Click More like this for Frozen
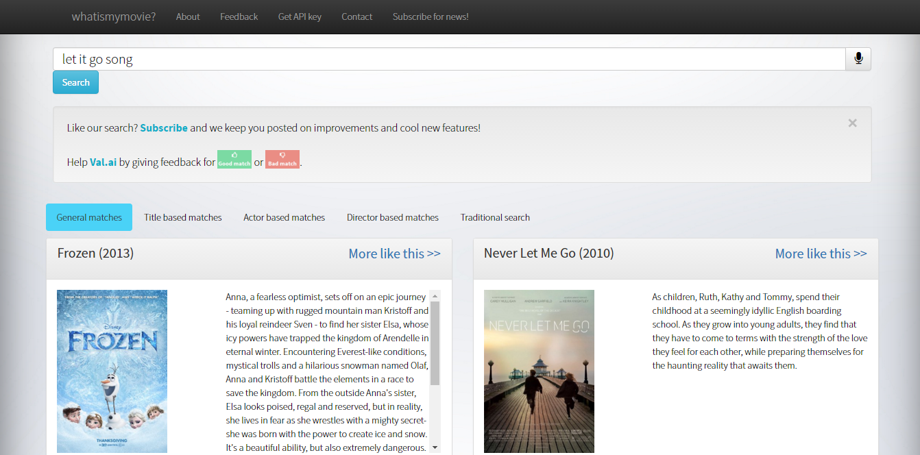The height and width of the screenshot is (455, 920). (395, 254)
